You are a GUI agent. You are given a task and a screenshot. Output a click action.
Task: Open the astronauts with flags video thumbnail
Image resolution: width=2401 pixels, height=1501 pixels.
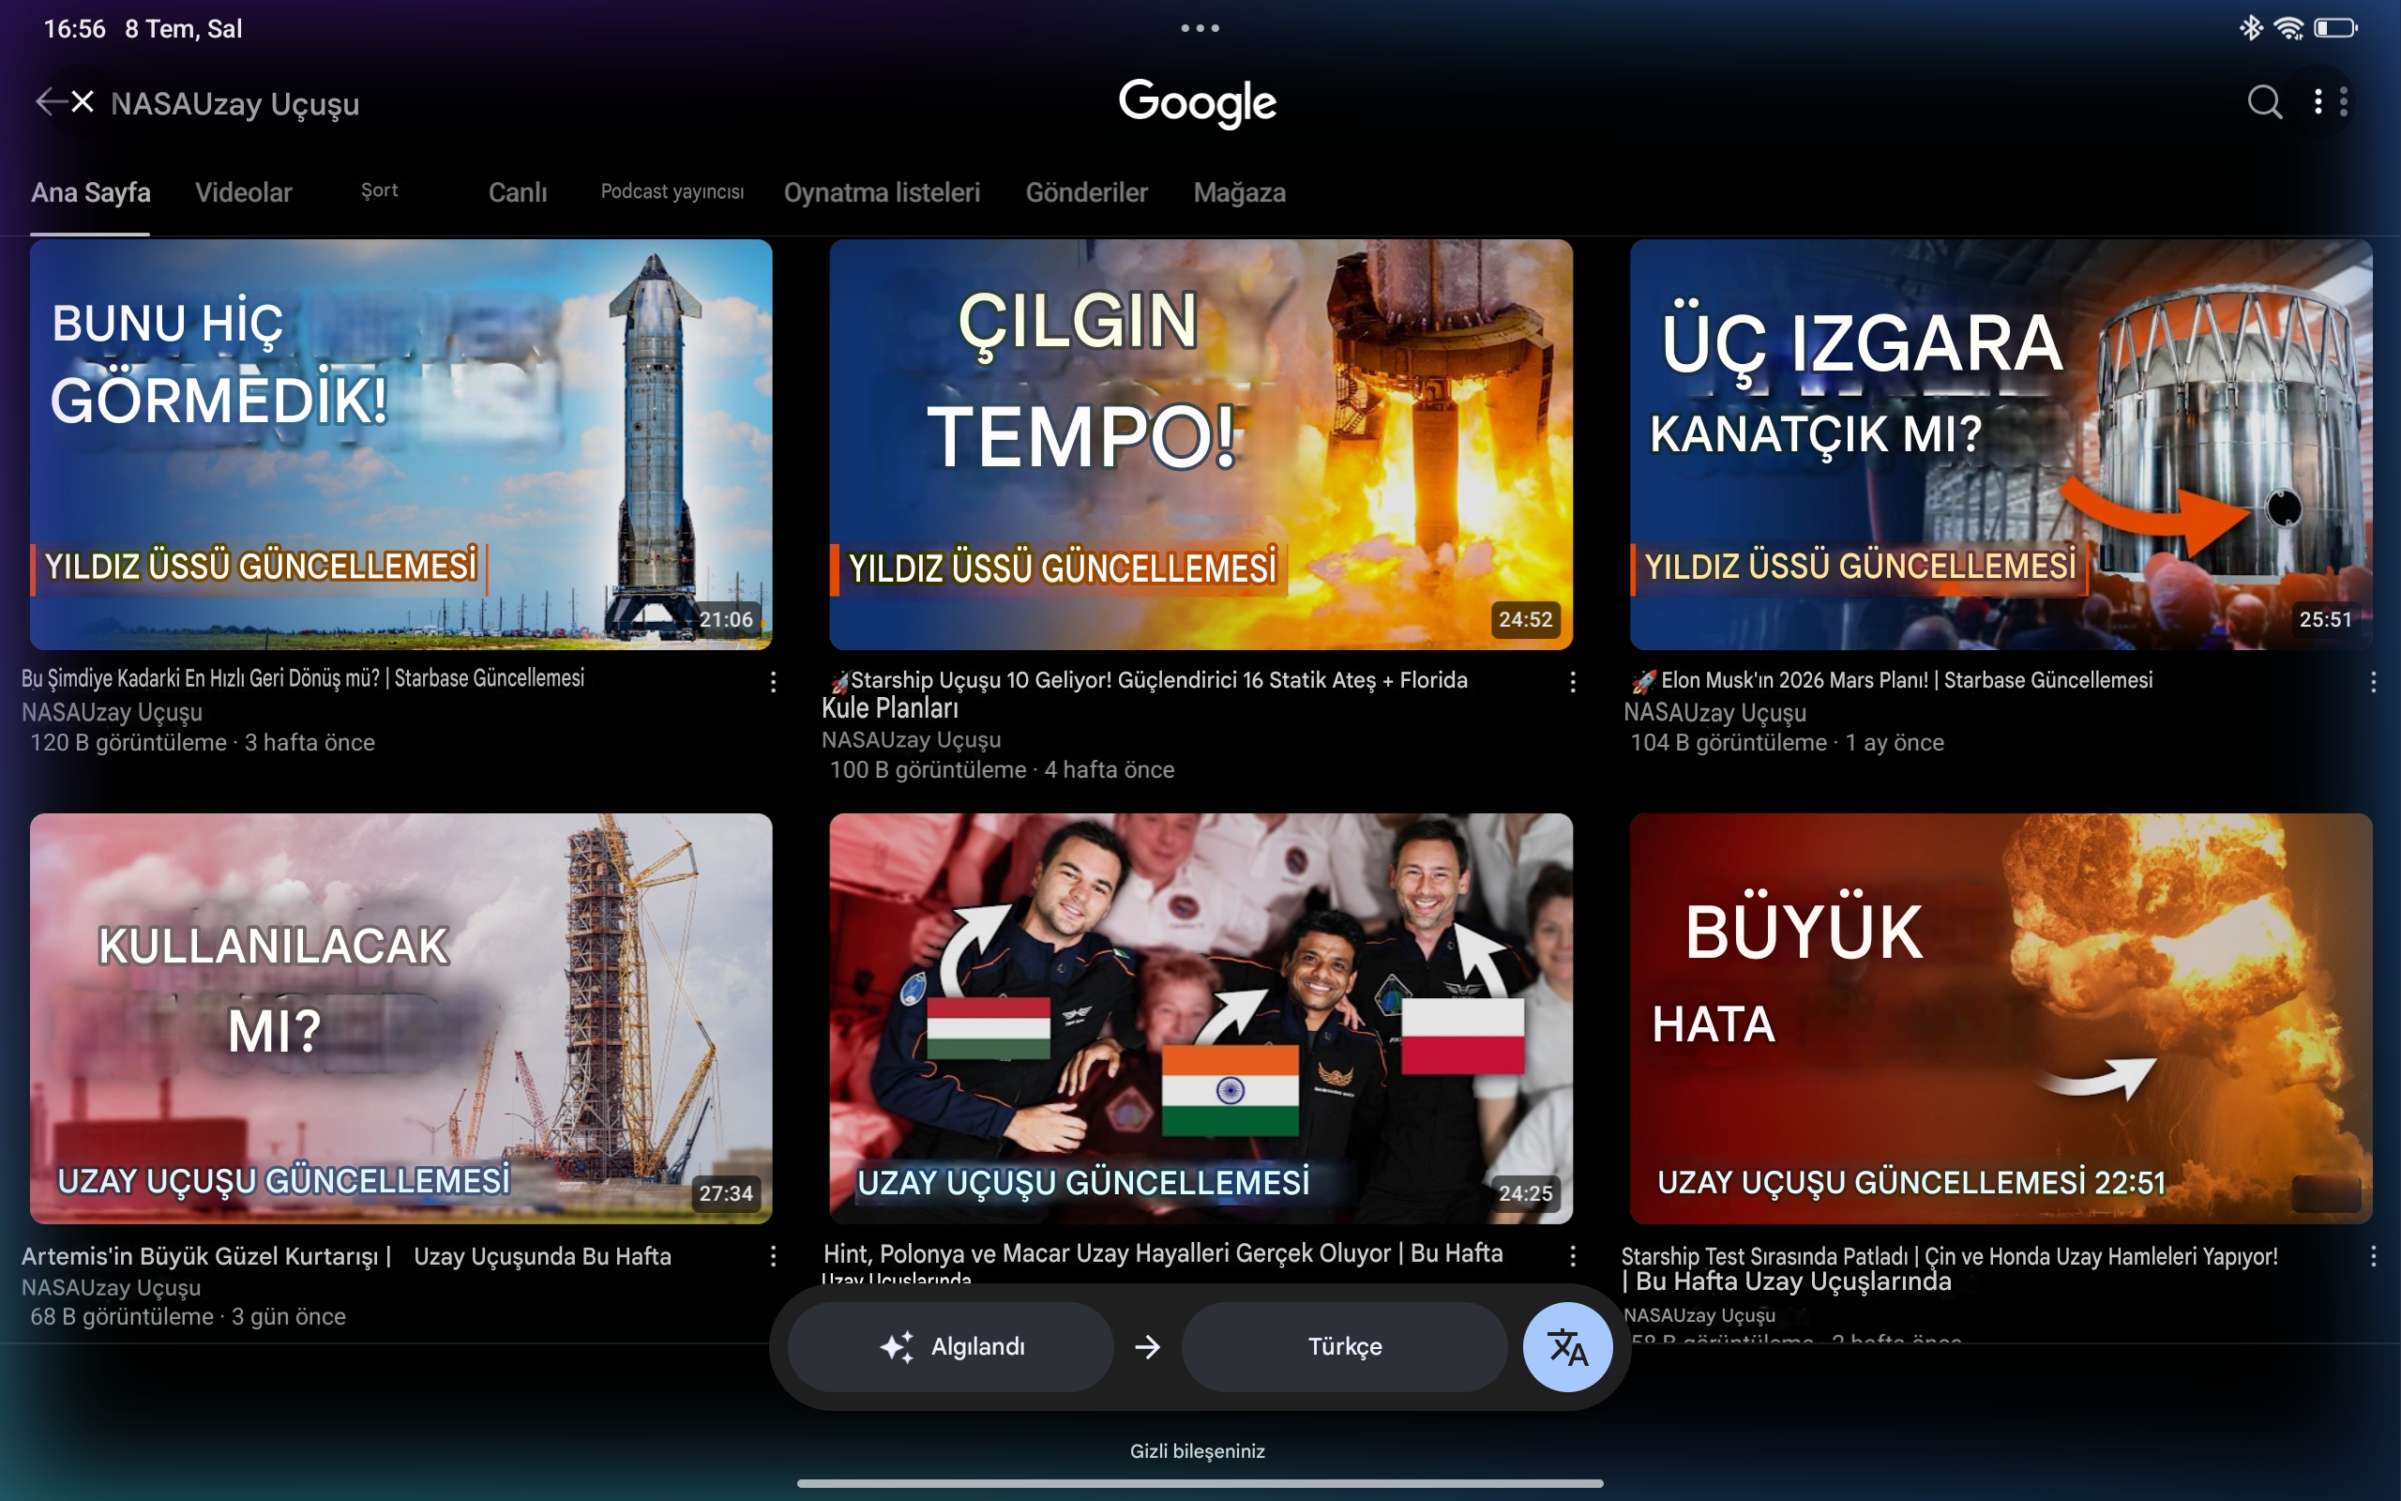1200,1019
